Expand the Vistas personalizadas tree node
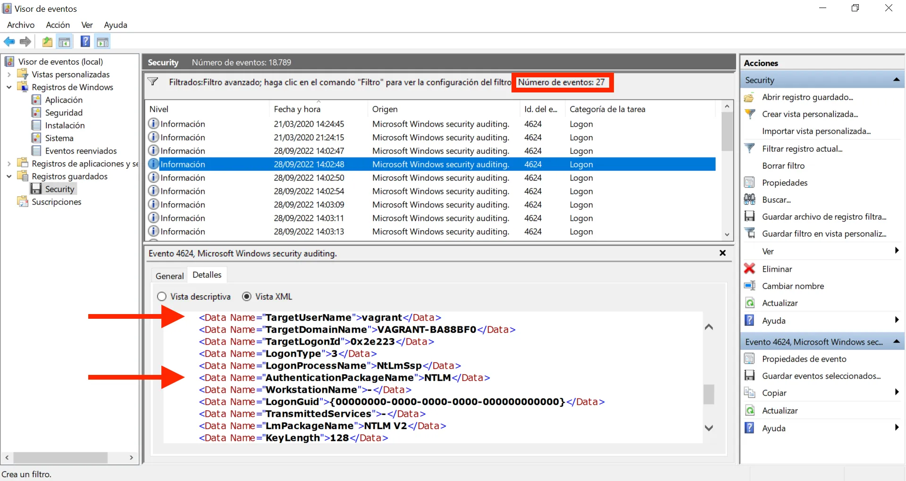Screen dimensions: 906x481 point(9,75)
